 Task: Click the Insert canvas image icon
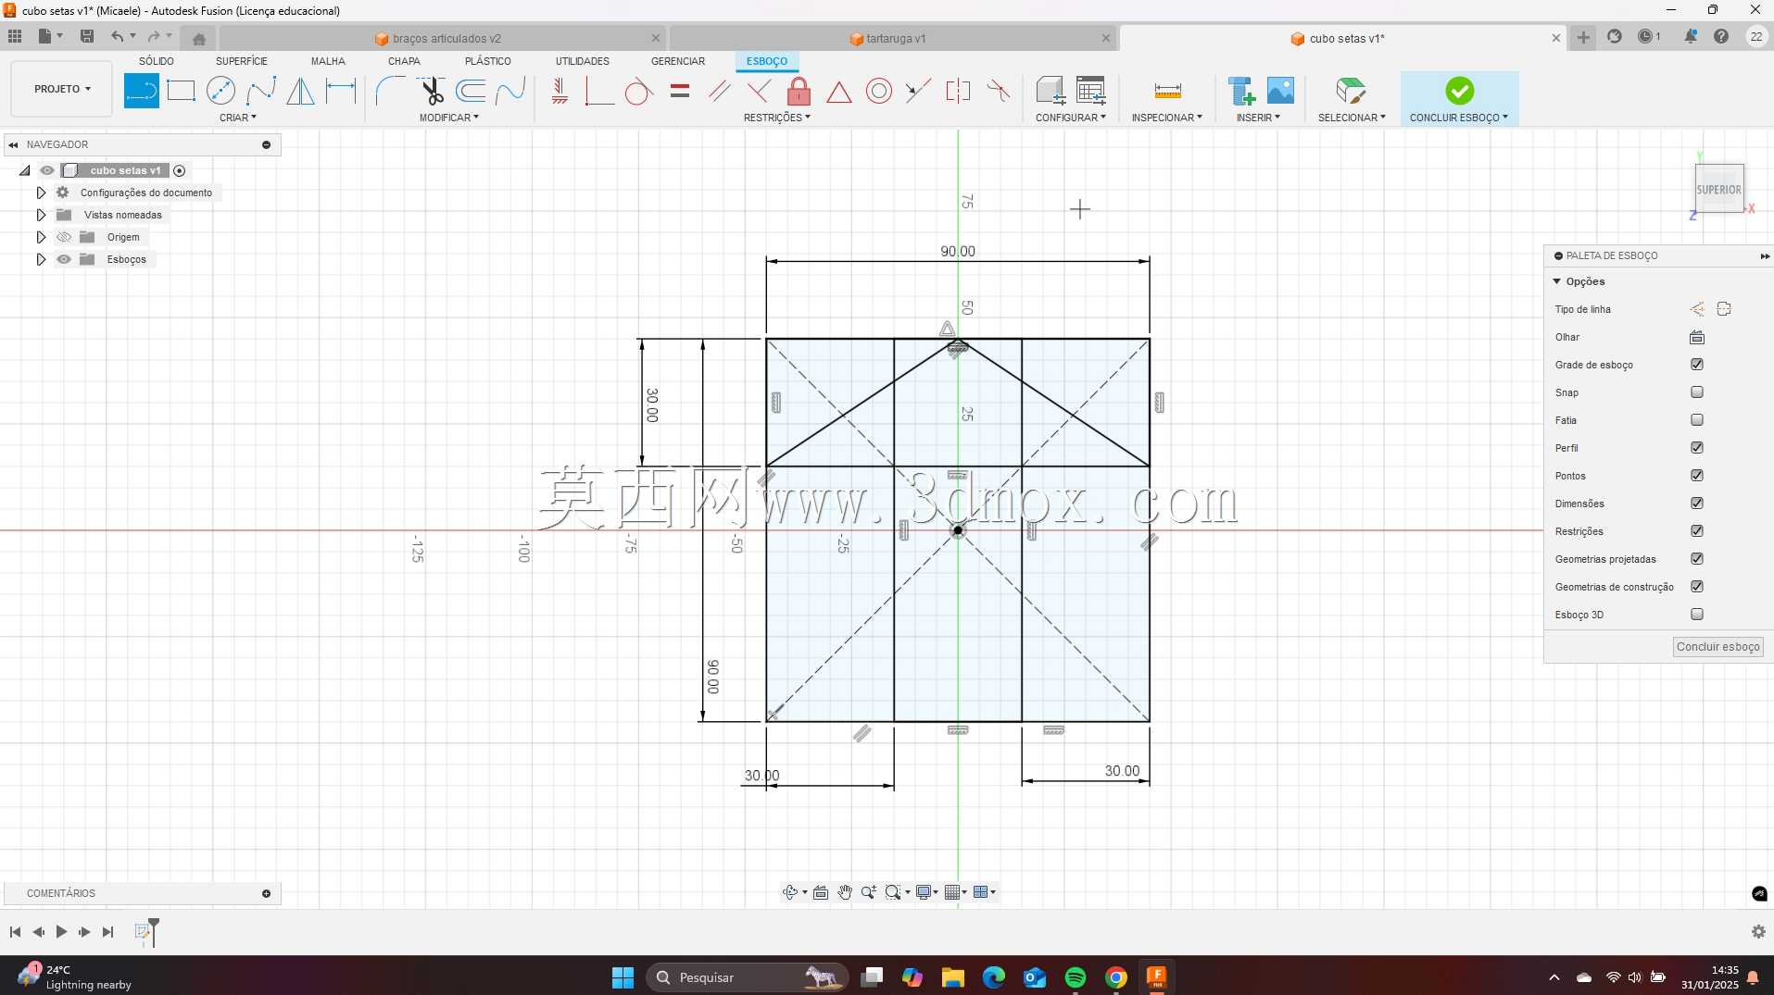pyautogui.click(x=1280, y=91)
